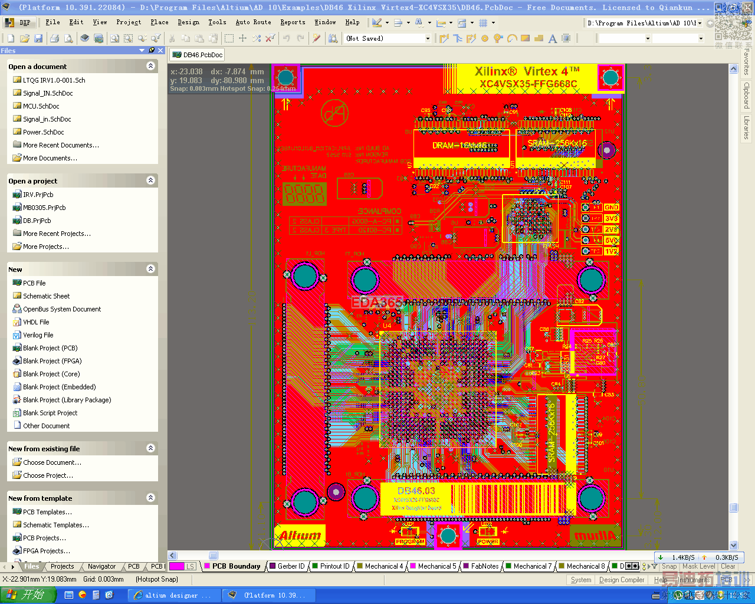
Task: Select the Place Via tool
Action: click(x=498, y=38)
